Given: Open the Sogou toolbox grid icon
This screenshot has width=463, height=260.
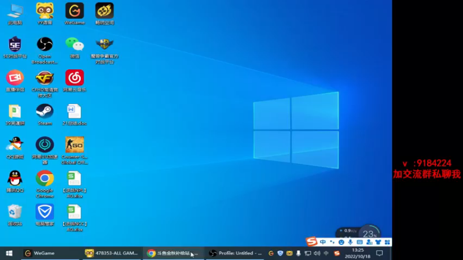Looking at the screenshot, I should click(x=387, y=242).
